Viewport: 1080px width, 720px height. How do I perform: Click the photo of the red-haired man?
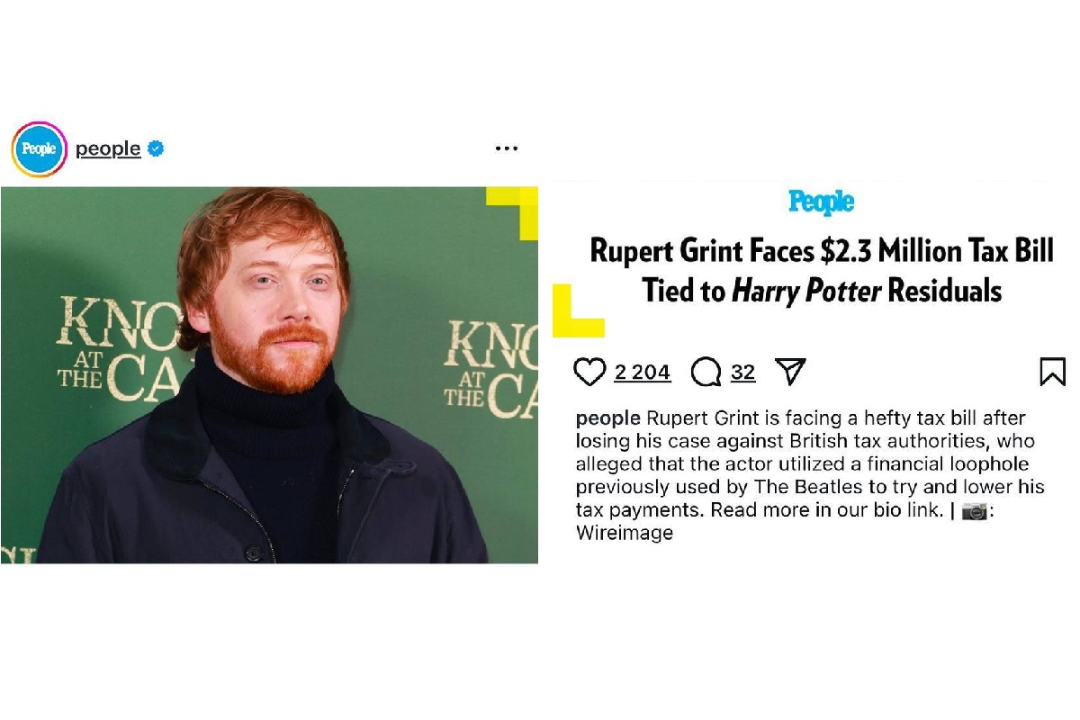click(269, 375)
